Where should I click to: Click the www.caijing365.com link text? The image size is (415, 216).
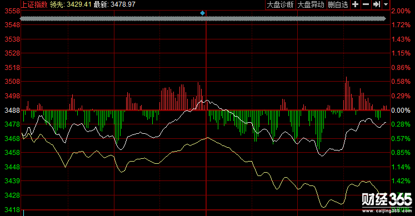(x=387, y=210)
